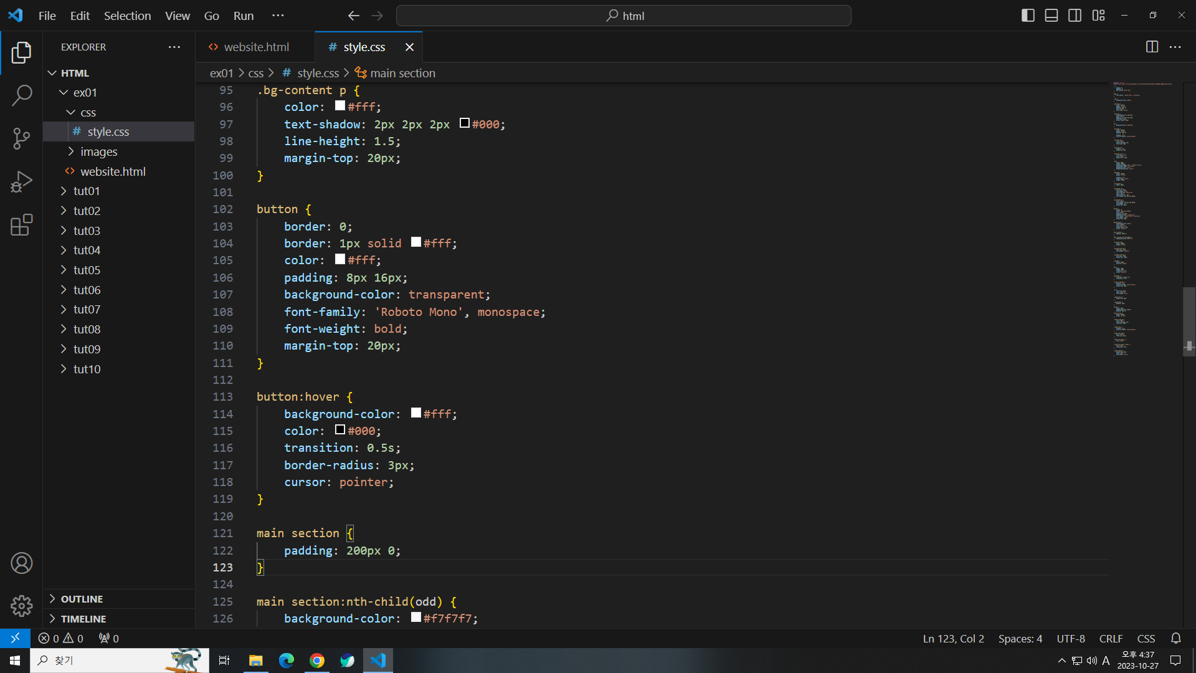1196x673 pixels.
Task: Switch to the website.html tab
Action: tap(256, 47)
